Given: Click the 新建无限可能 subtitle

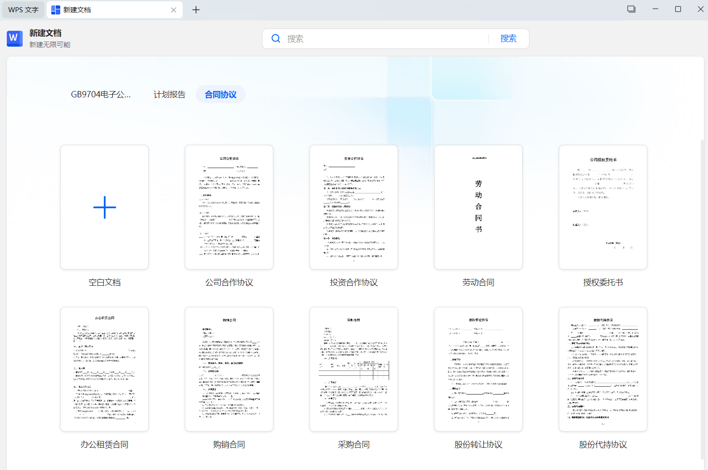Looking at the screenshot, I should point(50,44).
